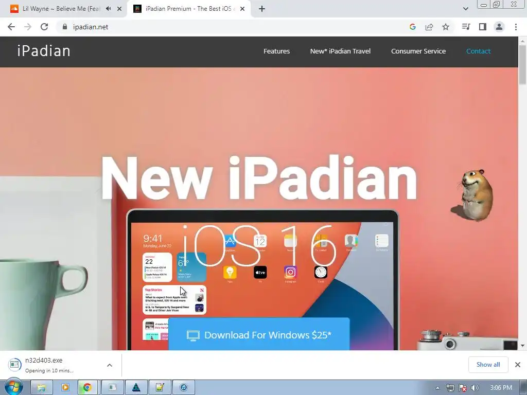Open the Windows Start menu
The image size is (527, 395).
[x=13, y=387]
